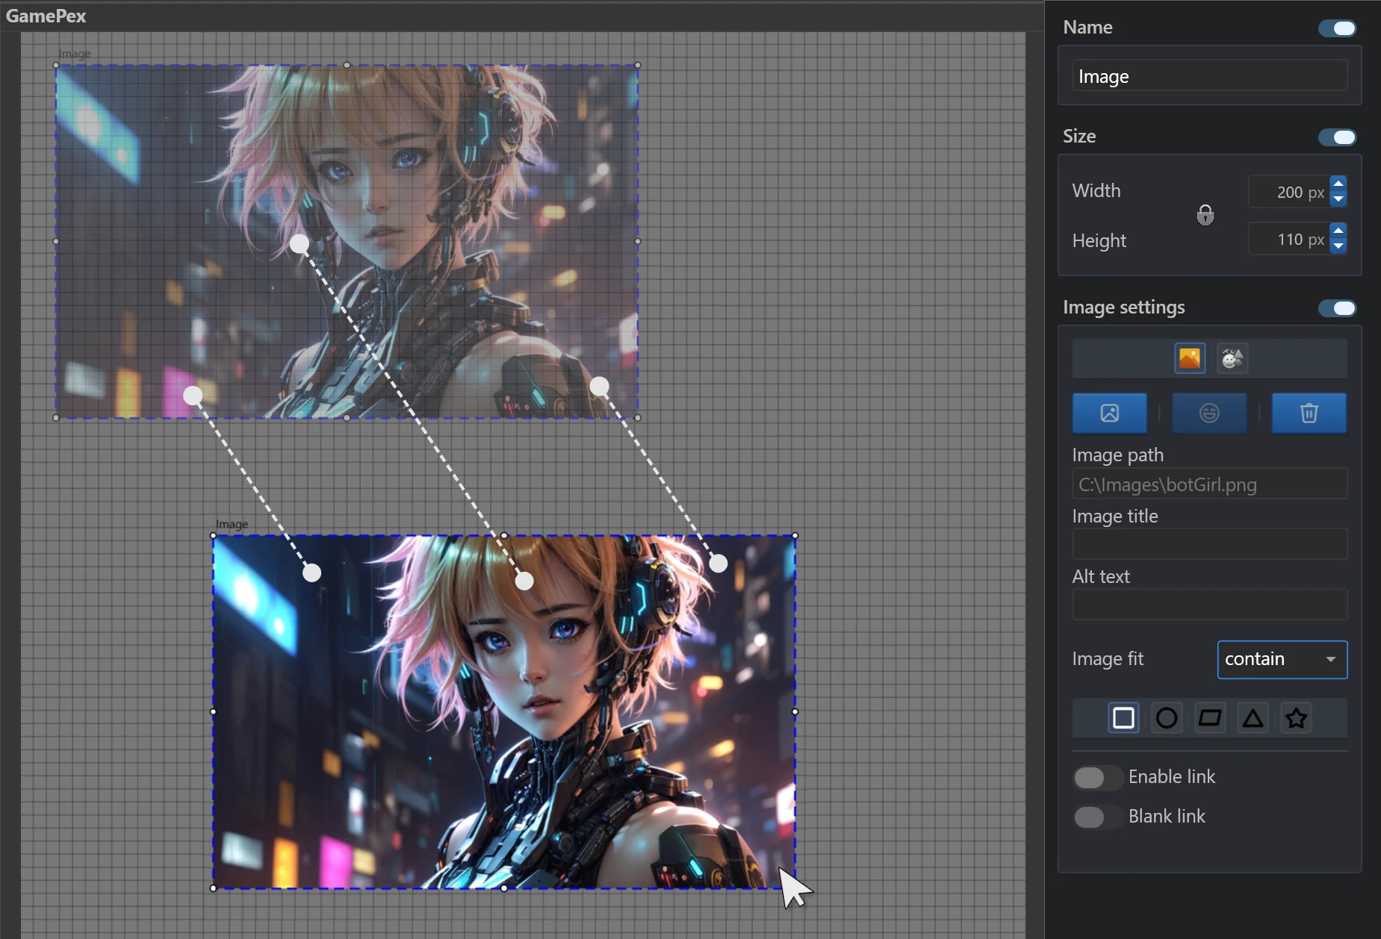Click the Alt text input field

pyautogui.click(x=1210, y=605)
